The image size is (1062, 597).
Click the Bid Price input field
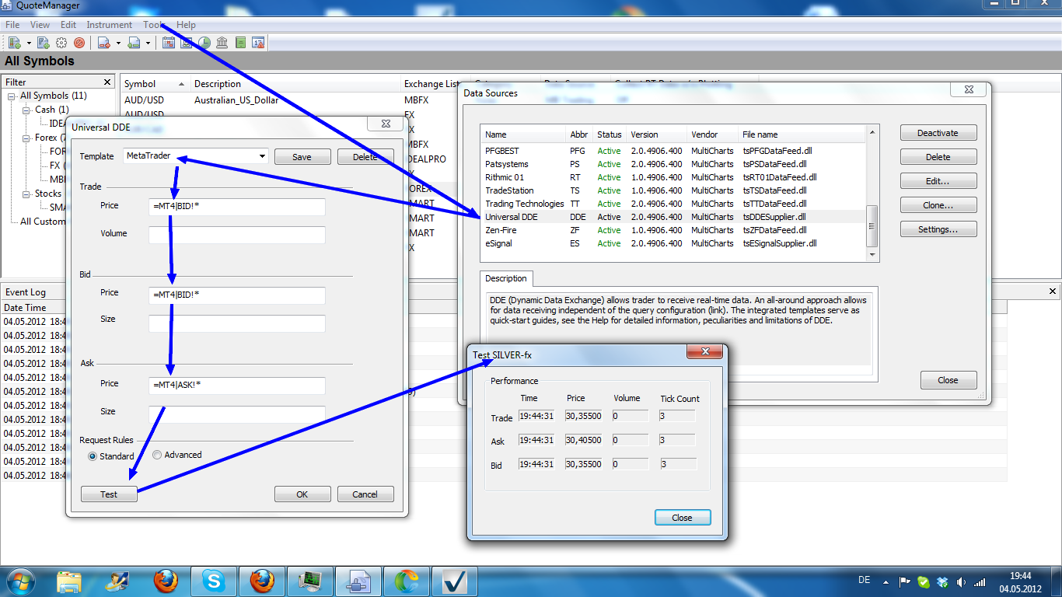pos(236,295)
